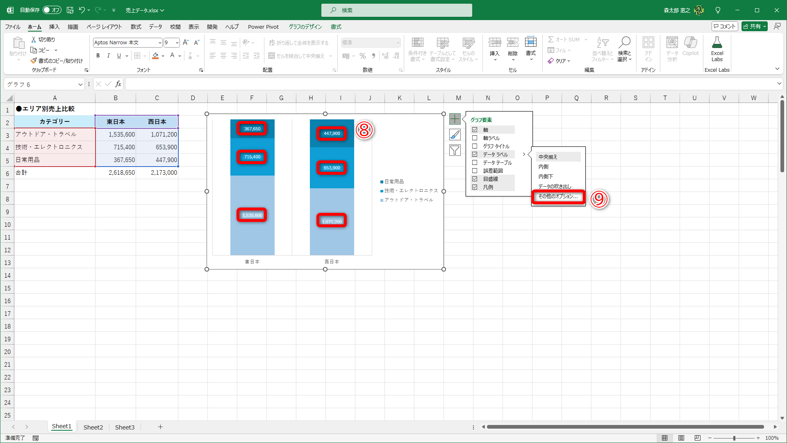Open the Chart Filters funnel button
The height and width of the screenshot is (443, 787).
tap(455, 150)
